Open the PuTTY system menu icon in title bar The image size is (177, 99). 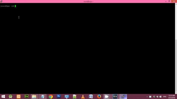pyautogui.click(x=1, y=1)
